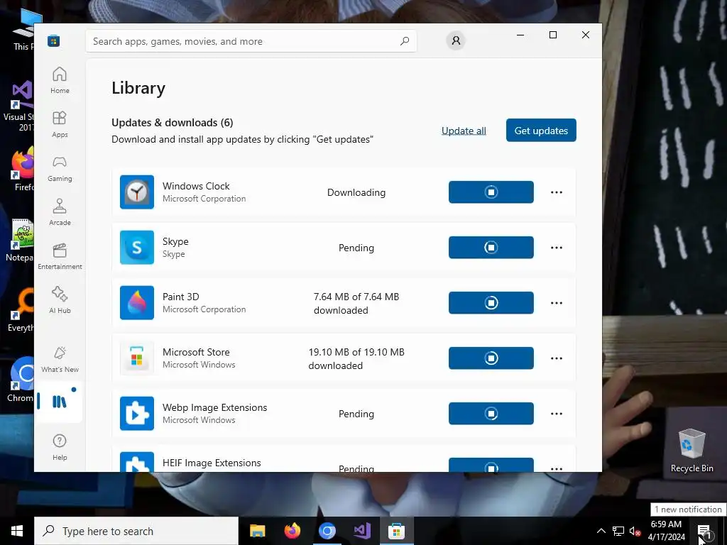
Task: Select the HEIF Image Extensions row title
Action: point(212,463)
